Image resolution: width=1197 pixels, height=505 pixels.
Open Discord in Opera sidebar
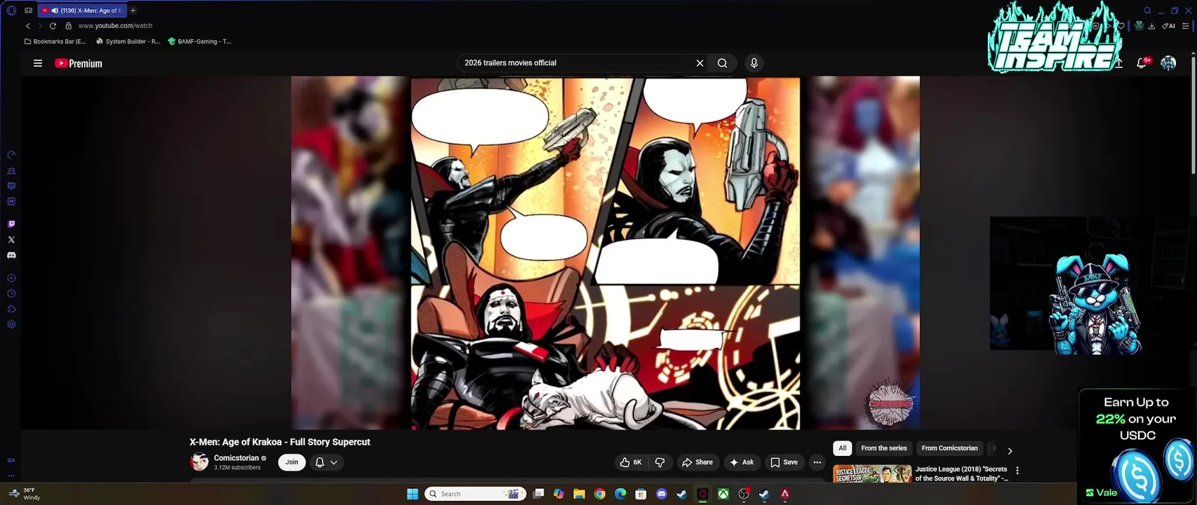[x=11, y=255]
